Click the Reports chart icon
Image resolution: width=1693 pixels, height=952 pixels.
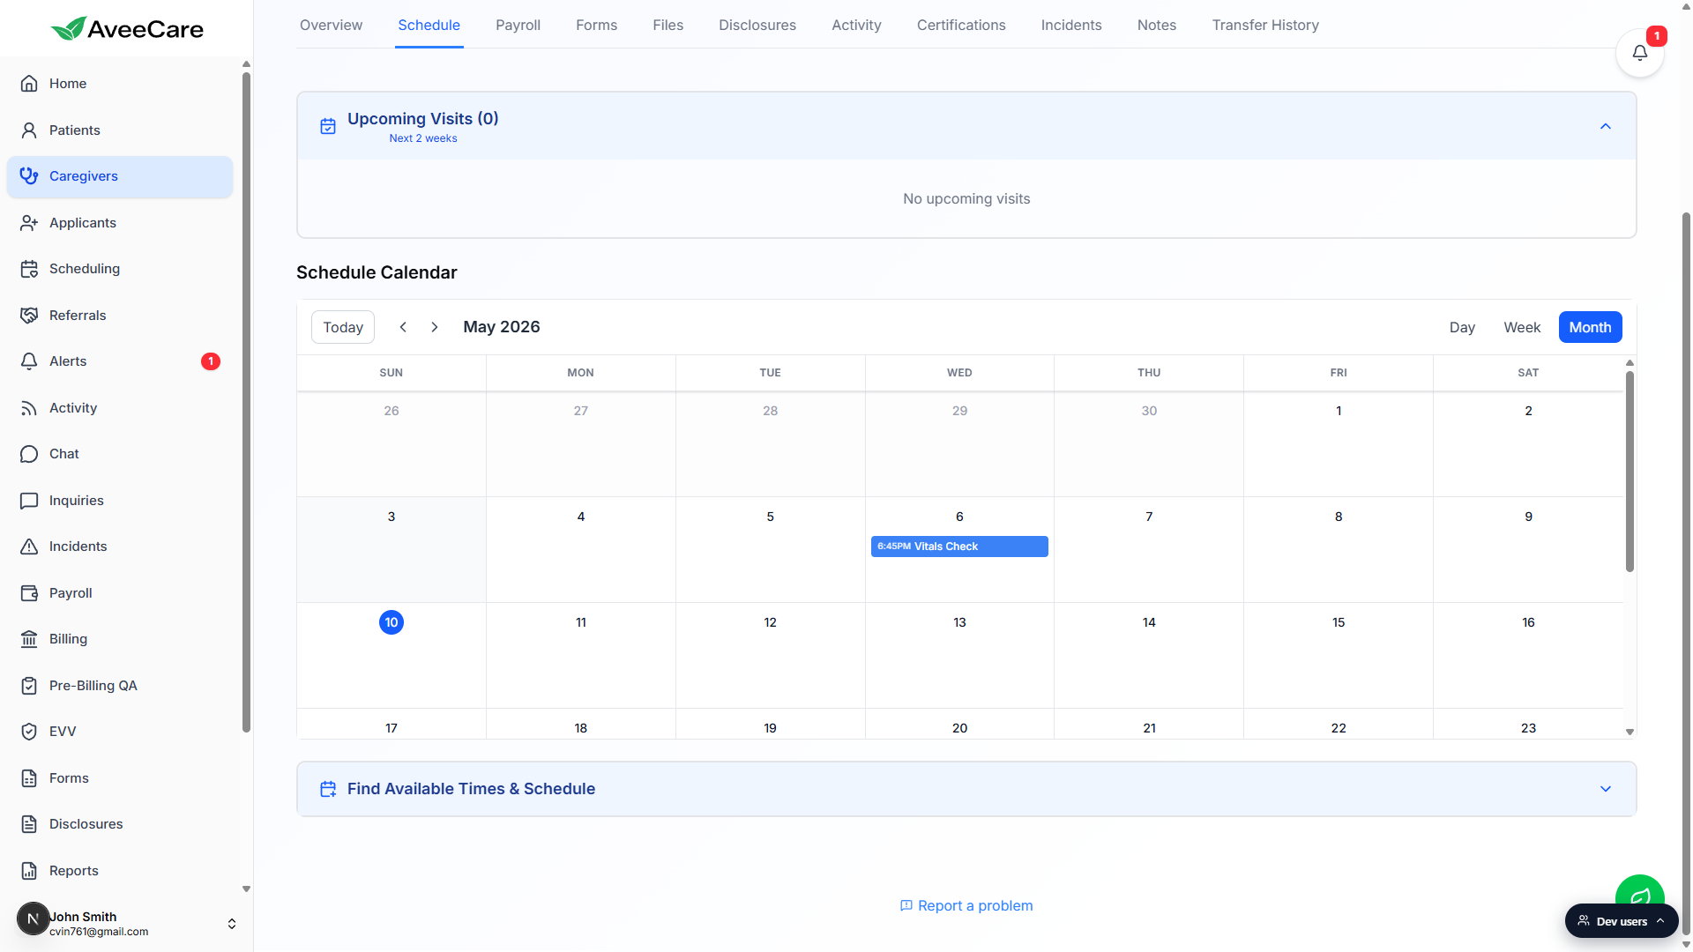coord(29,871)
